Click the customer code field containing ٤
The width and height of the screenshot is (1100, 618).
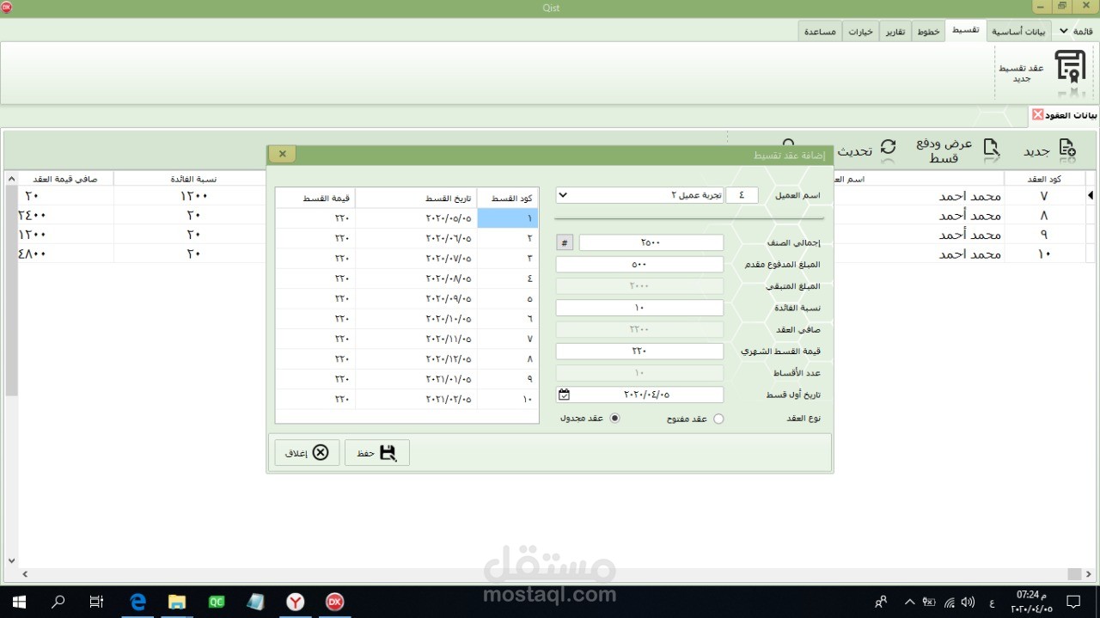pyautogui.click(x=742, y=195)
